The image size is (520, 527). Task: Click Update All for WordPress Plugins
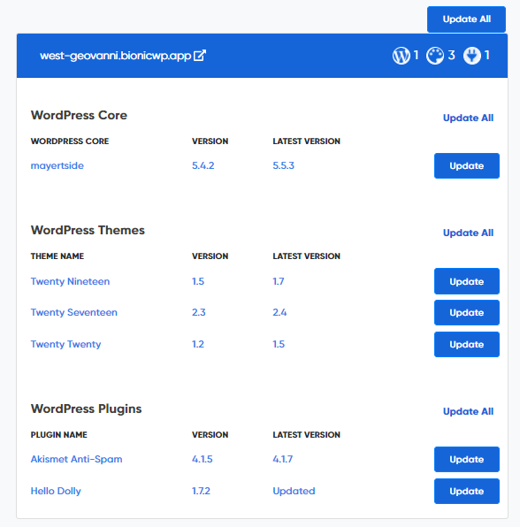click(x=468, y=411)
